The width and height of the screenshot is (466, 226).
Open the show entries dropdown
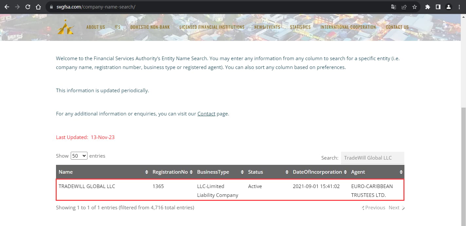tap(79, 156)
